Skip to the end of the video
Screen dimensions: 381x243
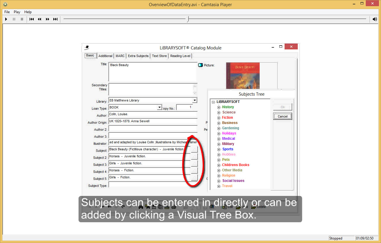(x=55, y=19)
